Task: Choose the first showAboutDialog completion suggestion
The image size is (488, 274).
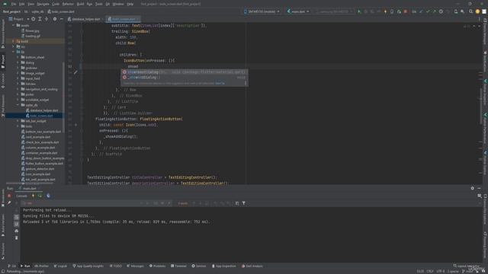Action: [x=185, y=72]
